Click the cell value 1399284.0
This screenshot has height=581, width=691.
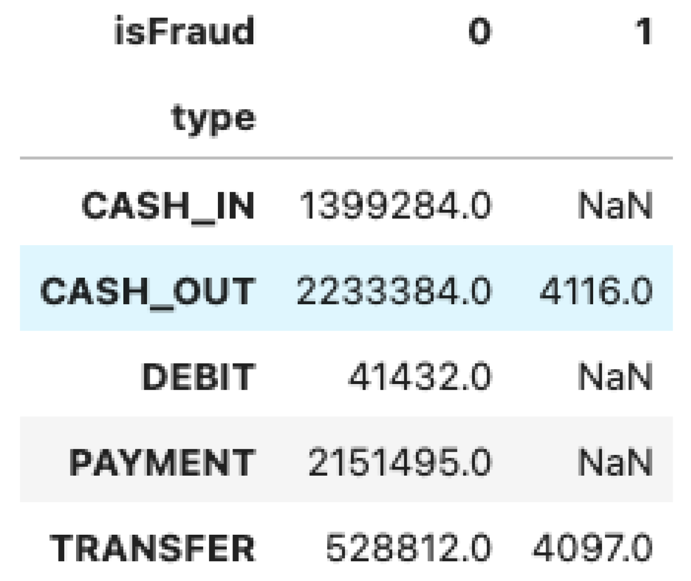tap(395, 206)
